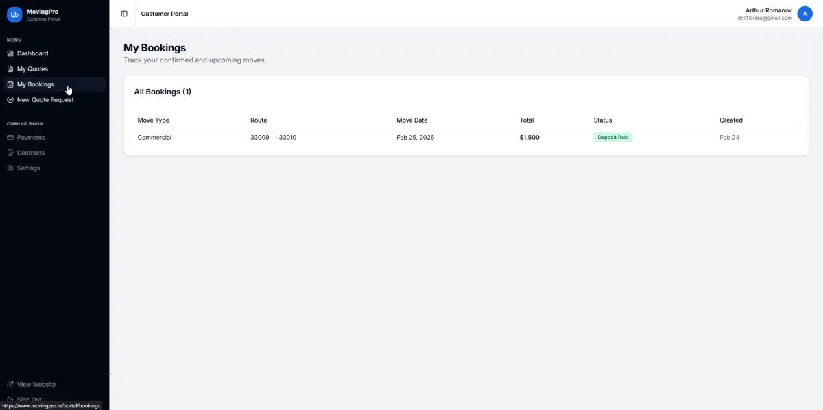The width and height of the screenshot is (823, 410).
Task: Open the Contracts sidebar item
Action: (31, 153)
